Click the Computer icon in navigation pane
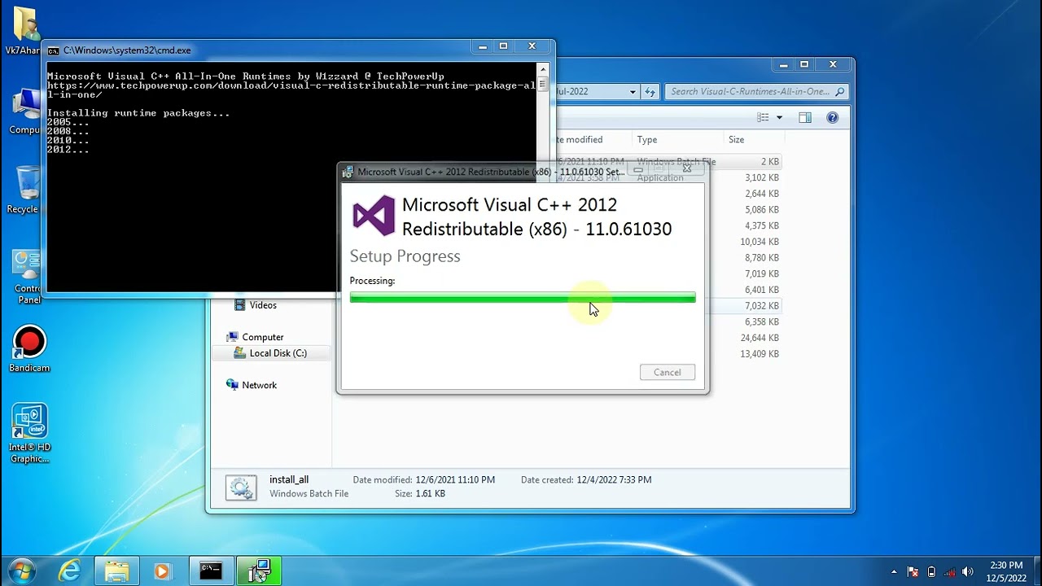 (x=232, y=337)
